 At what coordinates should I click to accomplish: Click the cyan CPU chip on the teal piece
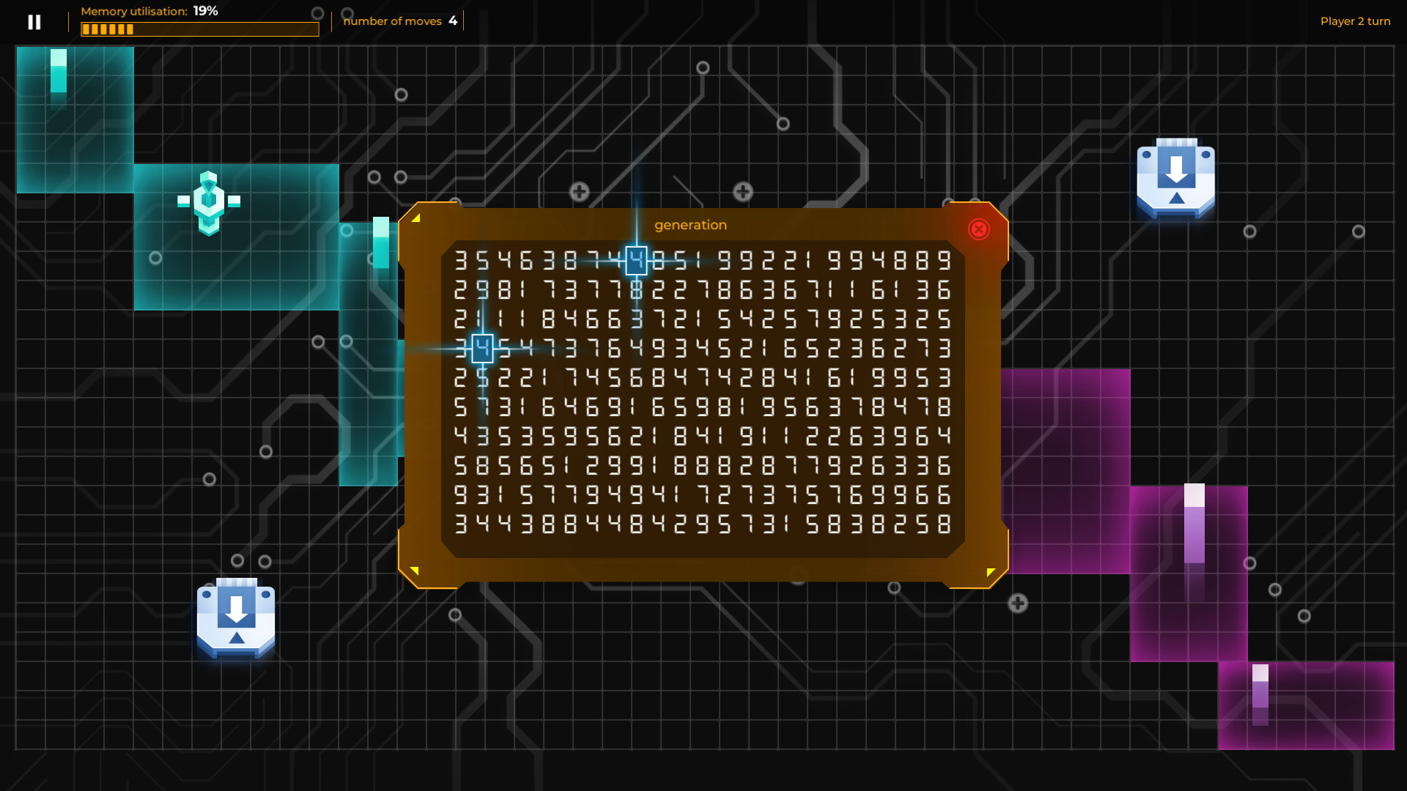click(210, 200)
